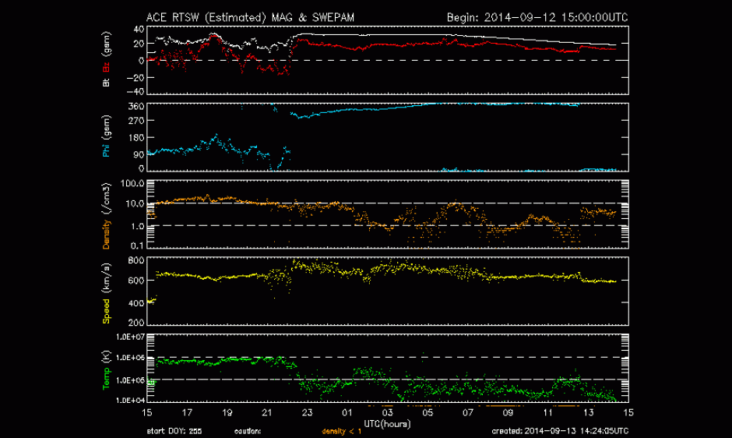Click the 'created' timestamp at bottom right

tap(561, 430)
